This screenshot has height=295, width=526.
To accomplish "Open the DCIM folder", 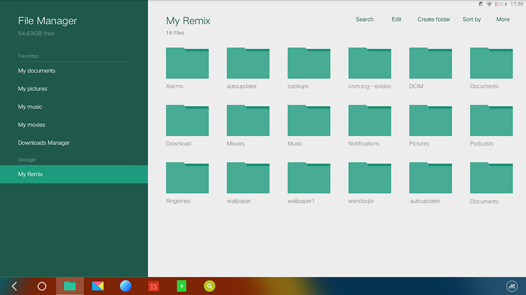I will point(431,63).
